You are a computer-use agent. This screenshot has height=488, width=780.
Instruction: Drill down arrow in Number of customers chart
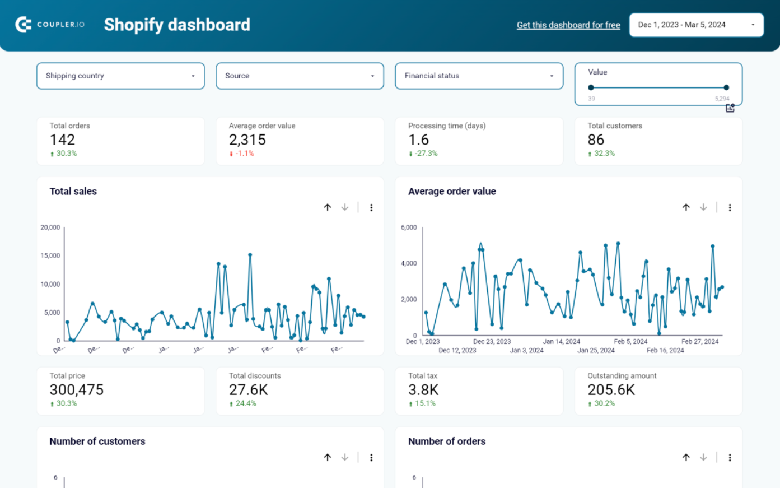point(345,457)
